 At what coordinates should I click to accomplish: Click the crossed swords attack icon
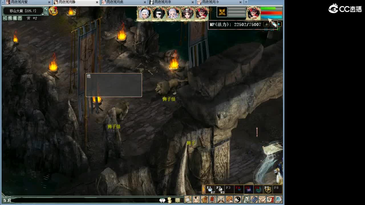(221, 199)
